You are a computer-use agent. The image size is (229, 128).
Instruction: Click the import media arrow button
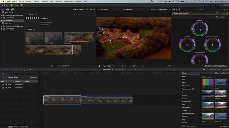pos(12,5)
